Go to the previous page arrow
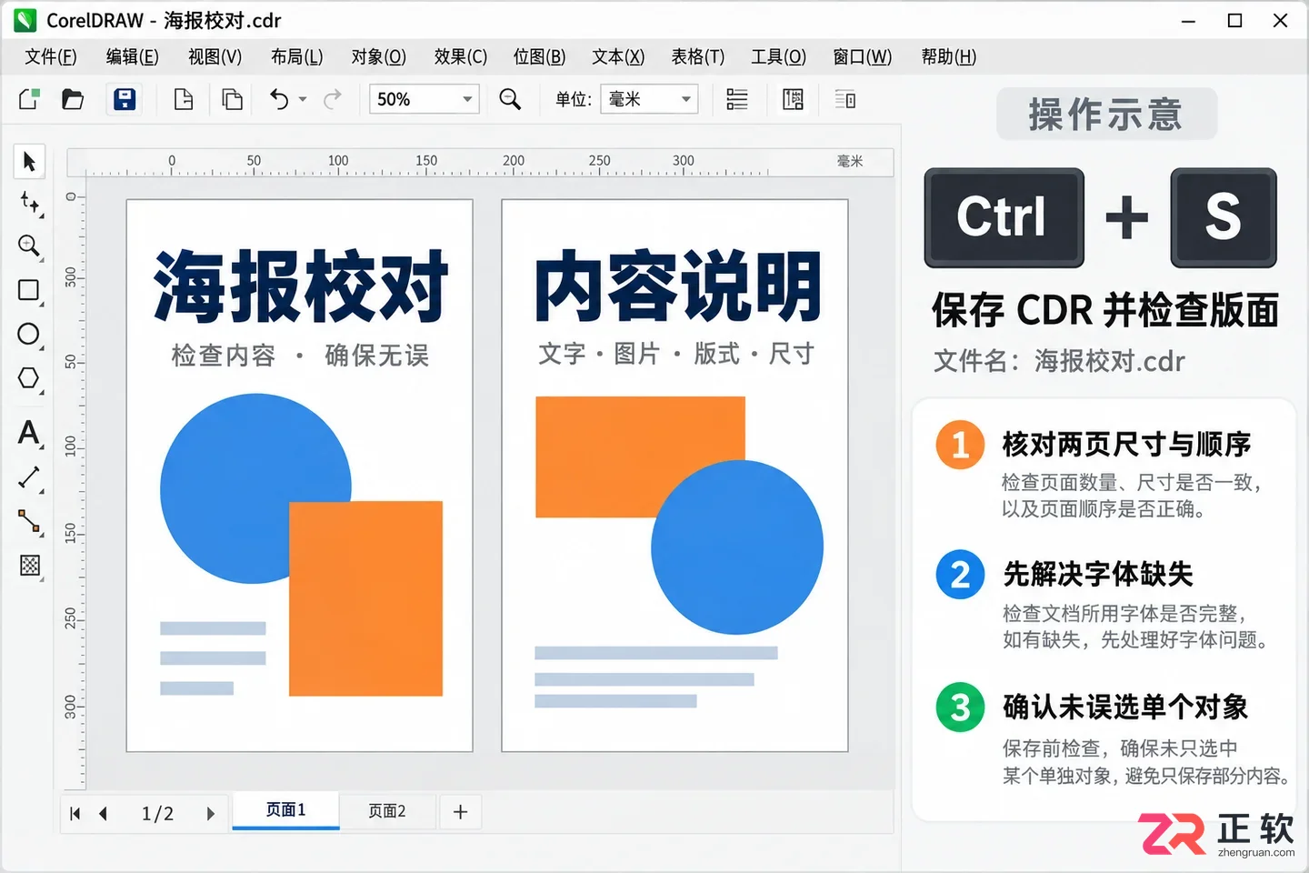This screenshot has width=1309, height=873. tap(104, 813)
